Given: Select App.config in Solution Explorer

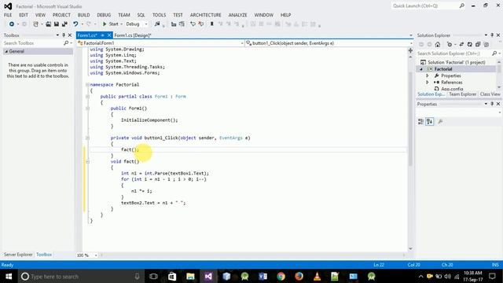Looking at the screenshot, I should pyautogui.click(x=452, y=89).
